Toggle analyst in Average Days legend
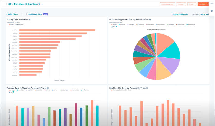215x126 pixels. pos(12,90)
